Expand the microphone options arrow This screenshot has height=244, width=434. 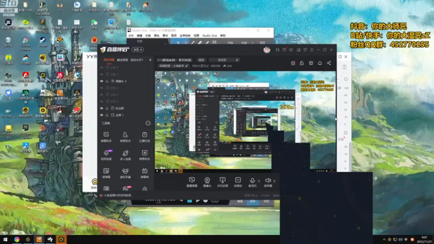click(x=259, y=181)
